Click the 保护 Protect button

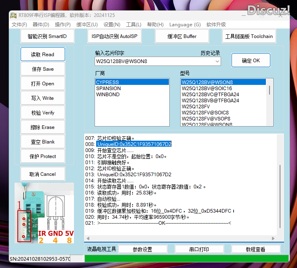pos(43,156)
